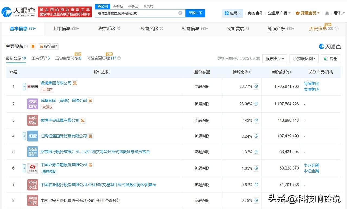Viewport: 347px width, 209px height.
Task: Click equity structure icon next to 海澜集团有限公司
Action: pyautogui.click(x=75, y=83)
